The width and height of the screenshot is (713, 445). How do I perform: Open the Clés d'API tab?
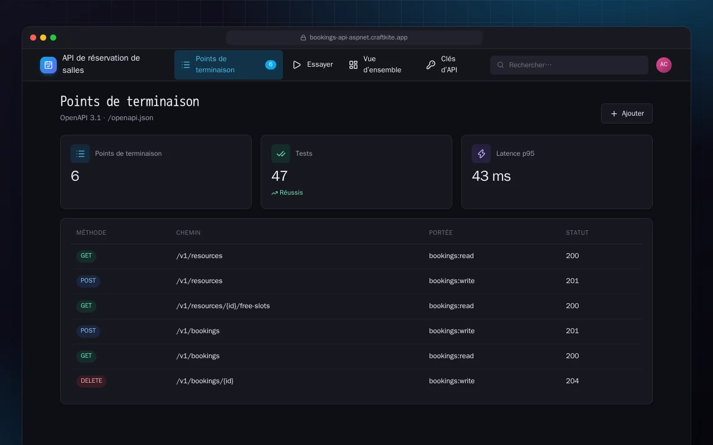point(446,65)
